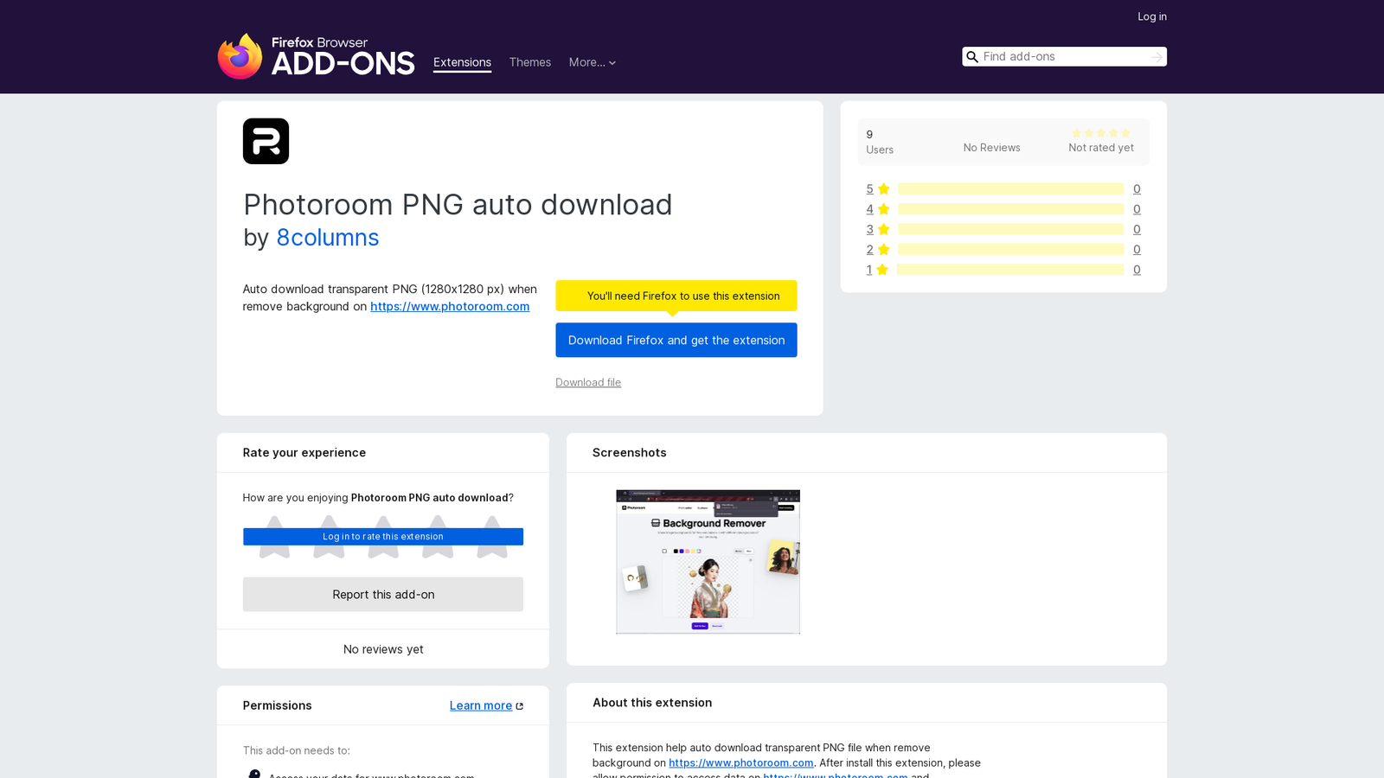Screen dimensions: 1384x778
Task: Click the 3-star rating bar
Action: [x=1010, y=229]
